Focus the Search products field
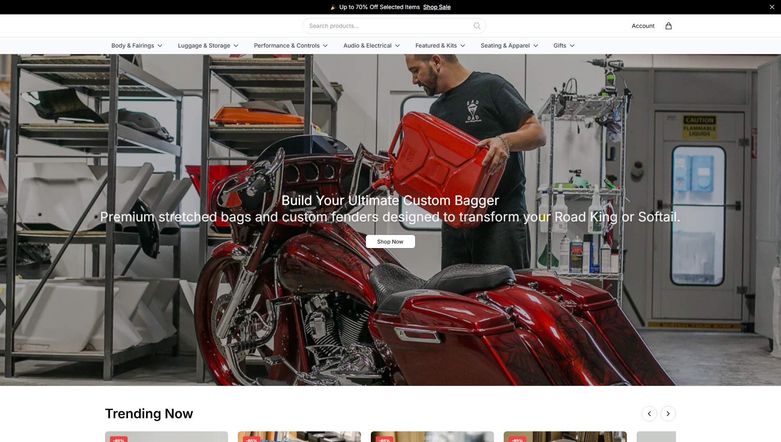Image resolution: width=781 pixels, height=442 pixels. point(394,26)
